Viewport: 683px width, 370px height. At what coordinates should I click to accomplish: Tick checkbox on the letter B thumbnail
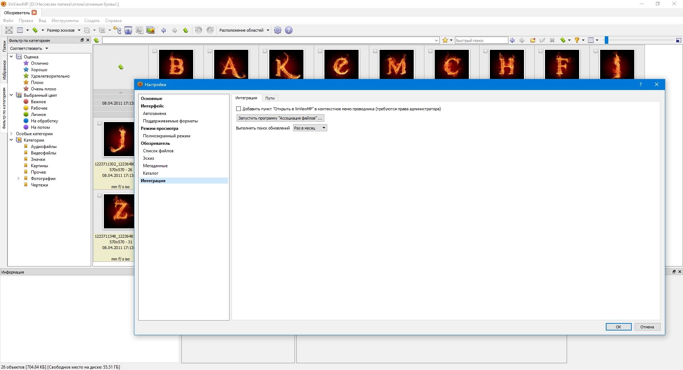click(154, 51)
